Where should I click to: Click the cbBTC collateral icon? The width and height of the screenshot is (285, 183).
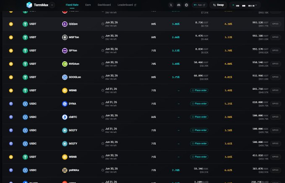point(65,117)
